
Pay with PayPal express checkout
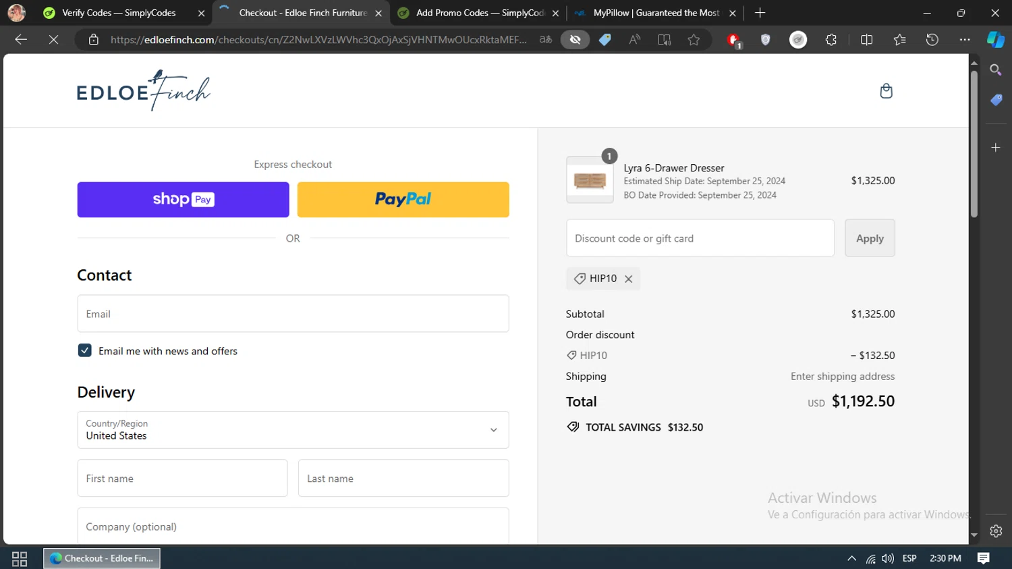pos(403,200)
